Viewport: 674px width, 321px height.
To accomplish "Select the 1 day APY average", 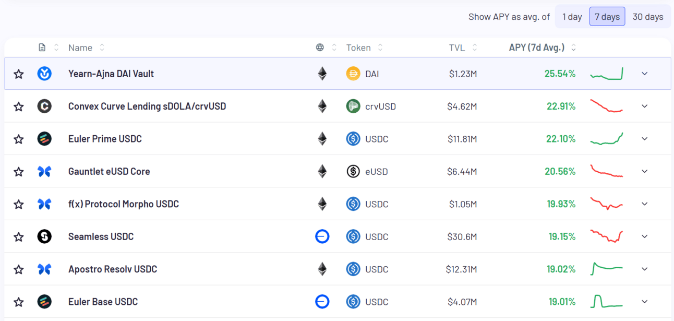I will coord(572,17).
